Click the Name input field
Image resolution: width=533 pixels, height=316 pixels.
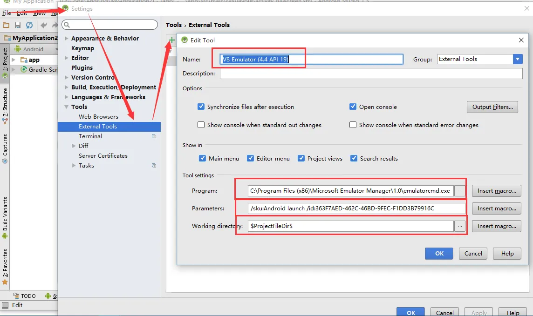(311, 60)
